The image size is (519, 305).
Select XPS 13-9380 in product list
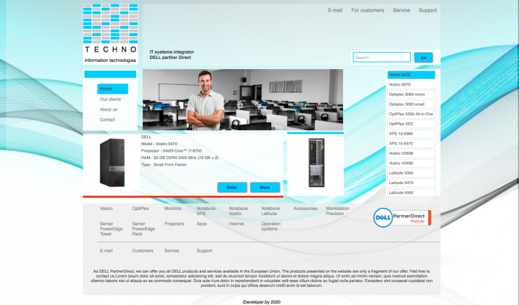pos(411,134)
